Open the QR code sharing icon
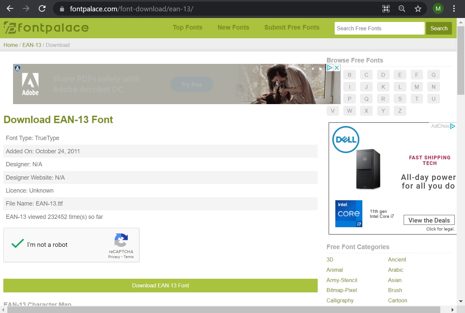The width and height of the screenshot is (465, 313). point(386,9)
